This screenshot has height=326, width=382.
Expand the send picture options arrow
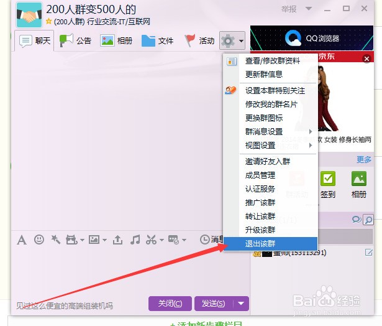(104, 240)
